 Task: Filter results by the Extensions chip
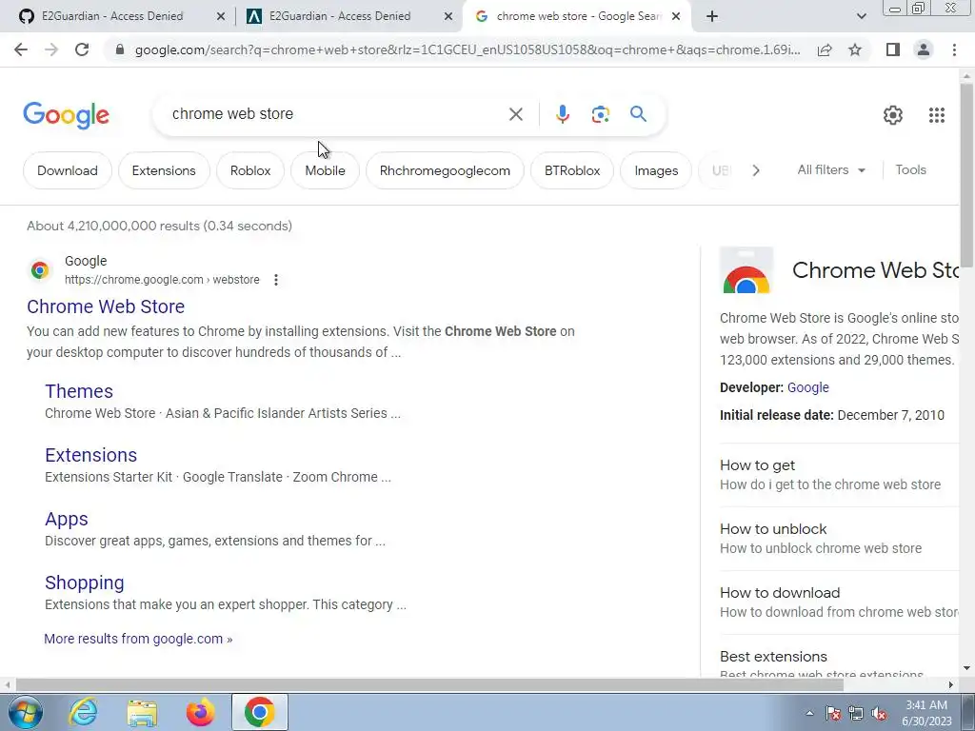point(164,170)
